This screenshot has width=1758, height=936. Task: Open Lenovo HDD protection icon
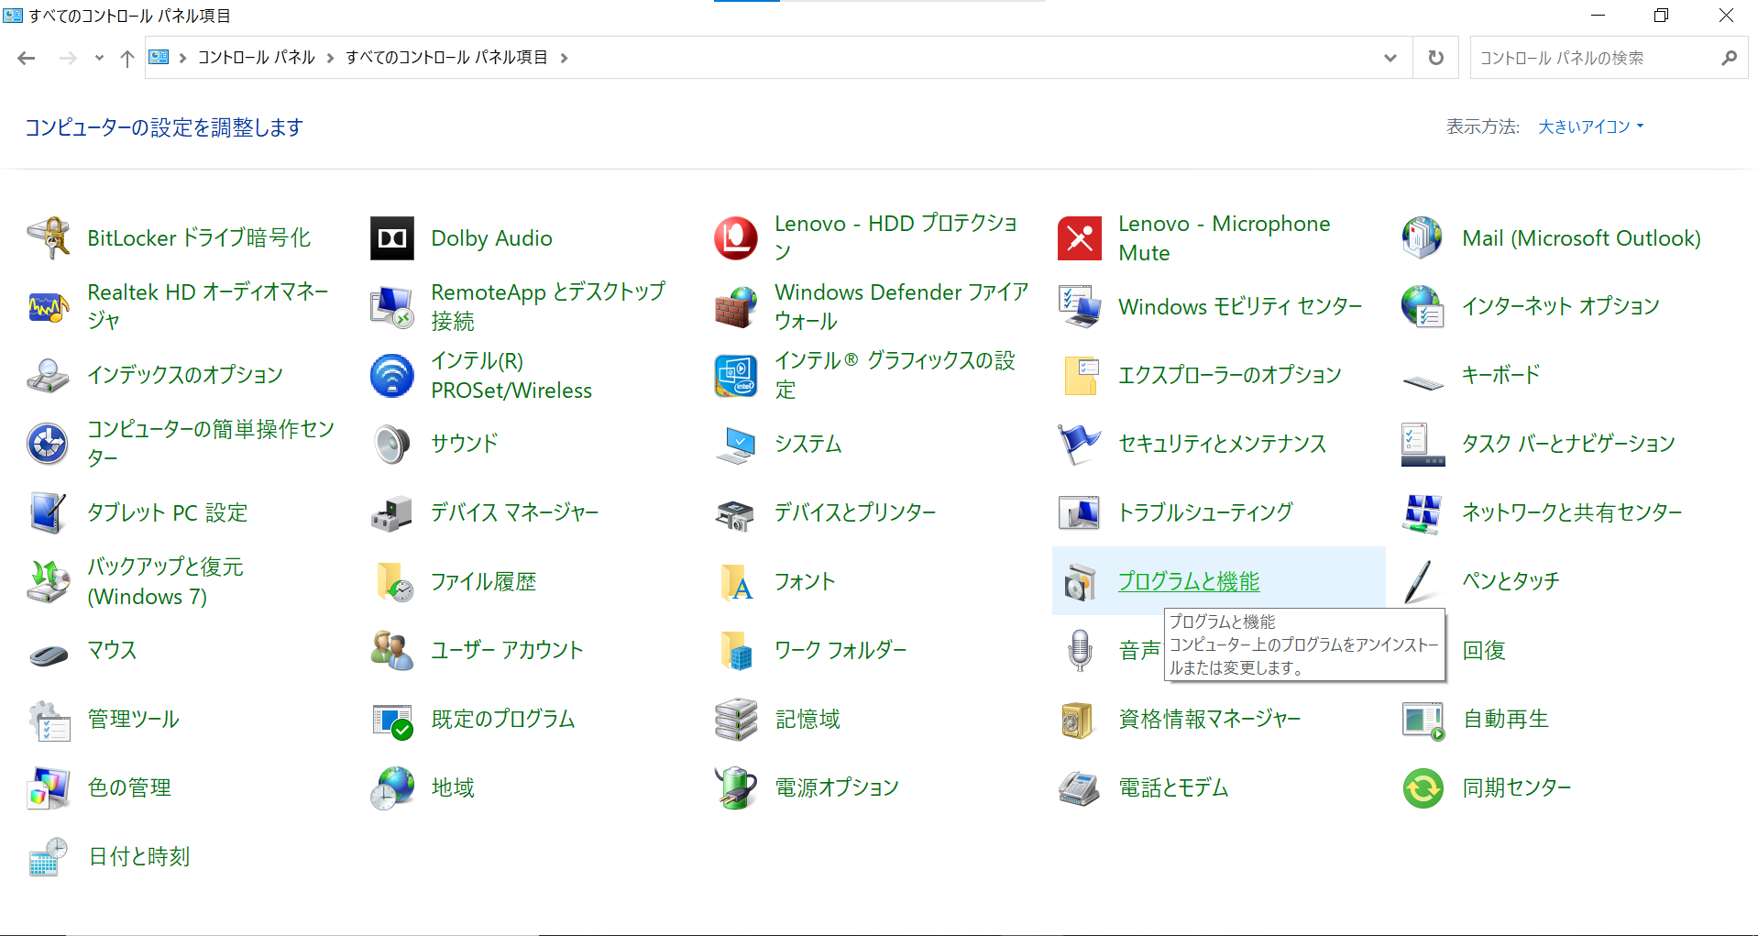(736, 238)
